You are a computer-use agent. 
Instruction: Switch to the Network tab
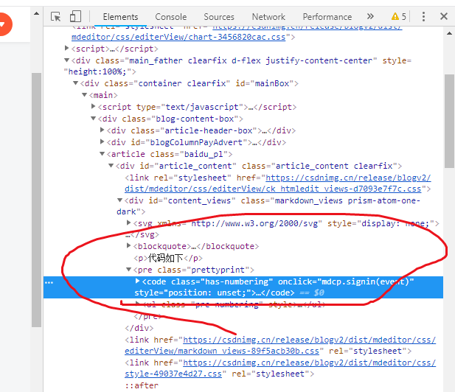coord(268,17)
